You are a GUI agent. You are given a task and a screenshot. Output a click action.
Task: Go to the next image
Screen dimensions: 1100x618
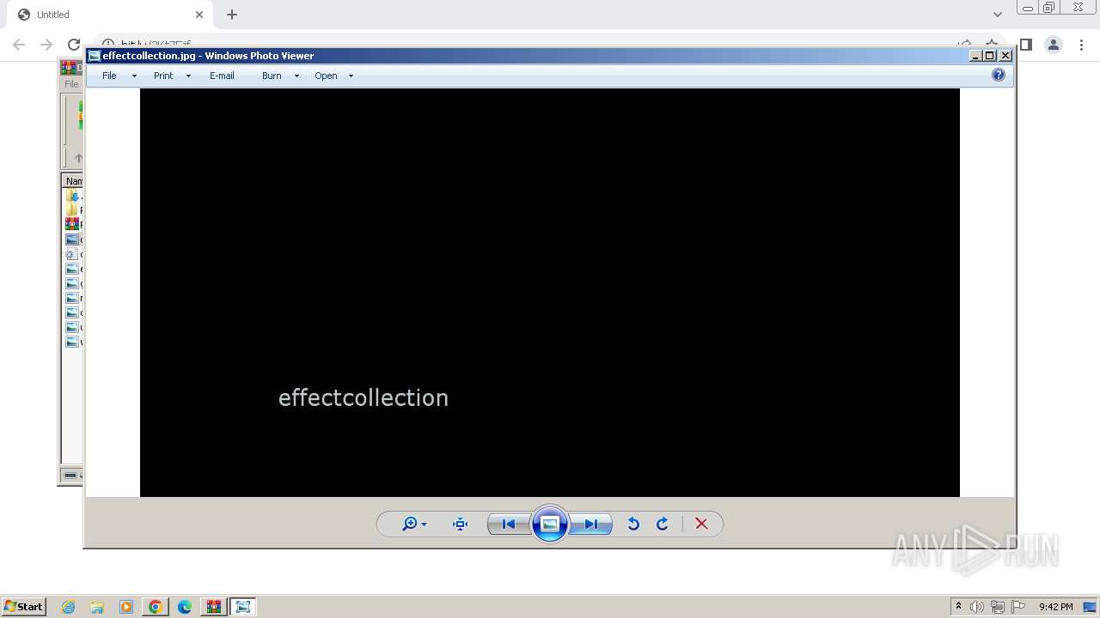pyautogui.click(x=591, y=524)
